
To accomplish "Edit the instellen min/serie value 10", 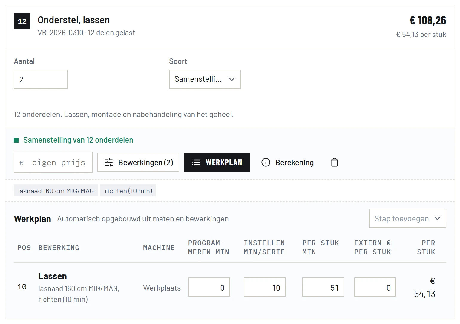I will tap(265, 287).
